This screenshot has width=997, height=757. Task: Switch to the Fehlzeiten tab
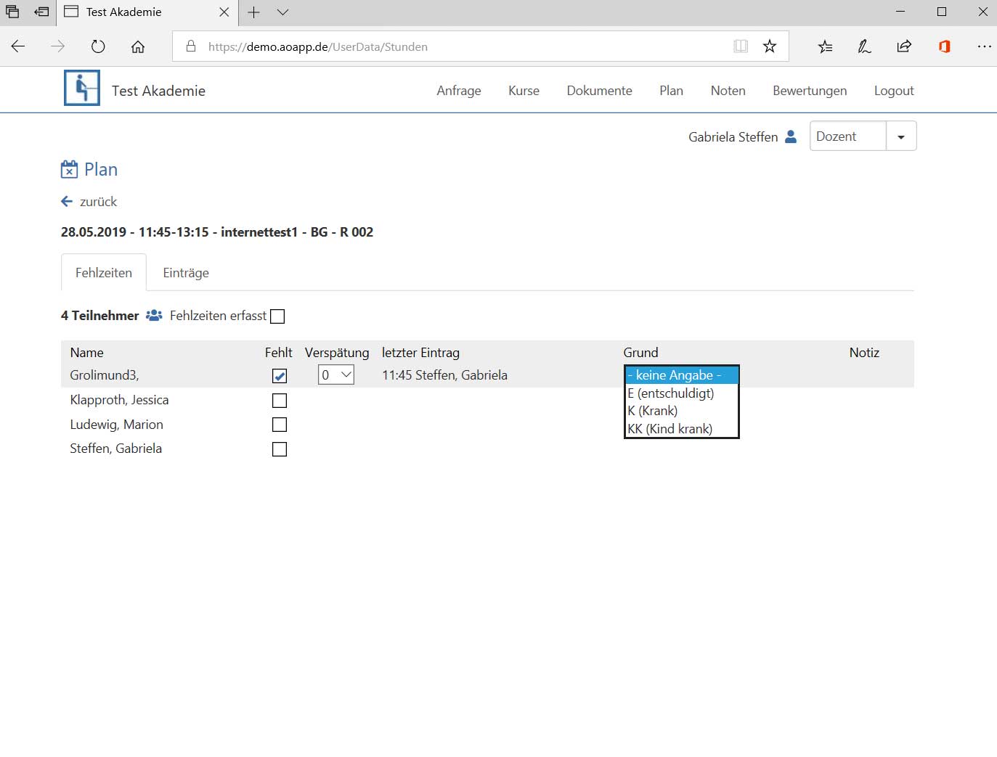click(x=104, y=273)
